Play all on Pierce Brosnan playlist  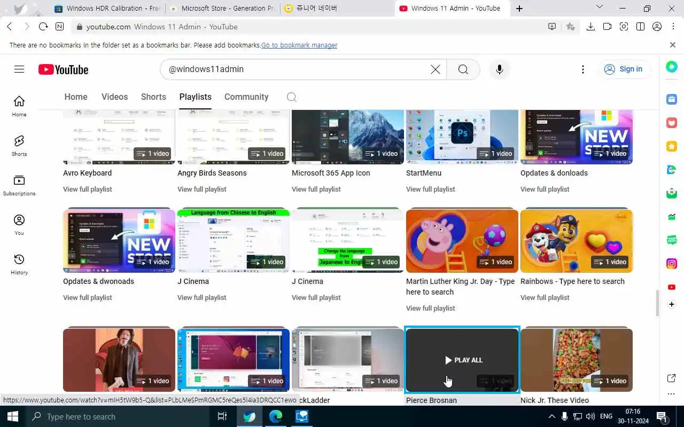[462, 360]
